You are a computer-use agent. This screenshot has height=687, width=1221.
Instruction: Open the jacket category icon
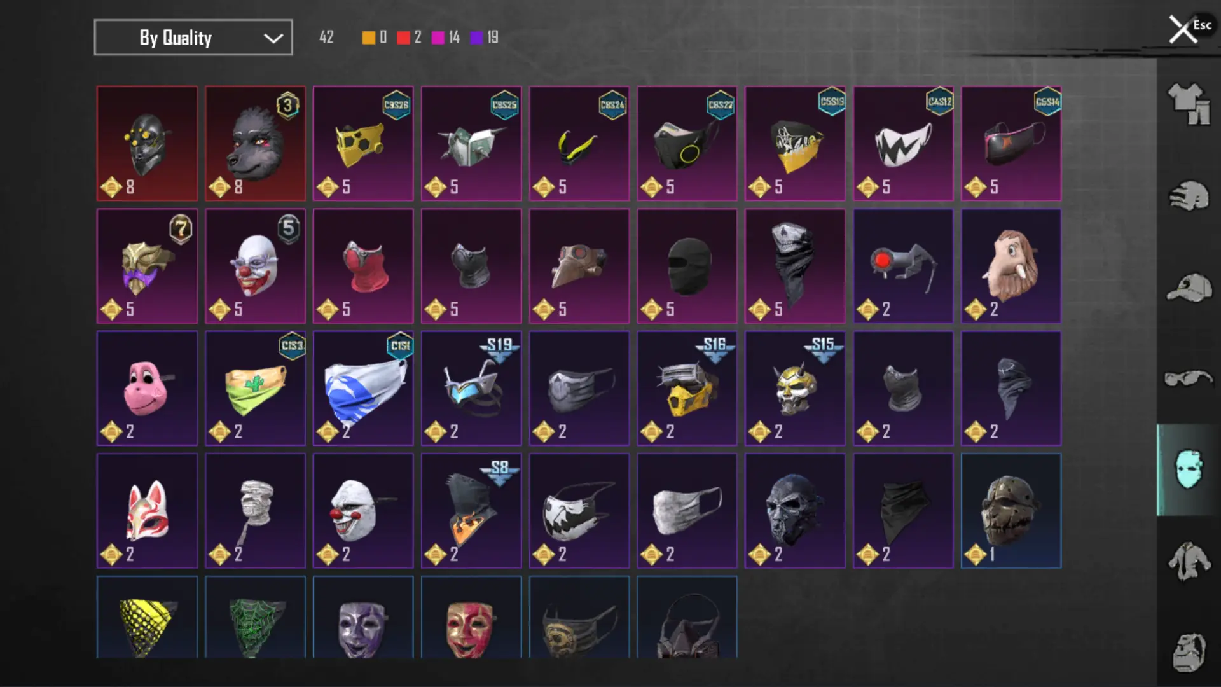[1189, 561]
